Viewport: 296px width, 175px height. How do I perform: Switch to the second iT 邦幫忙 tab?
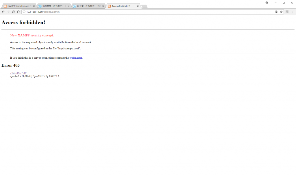(53, 6)
